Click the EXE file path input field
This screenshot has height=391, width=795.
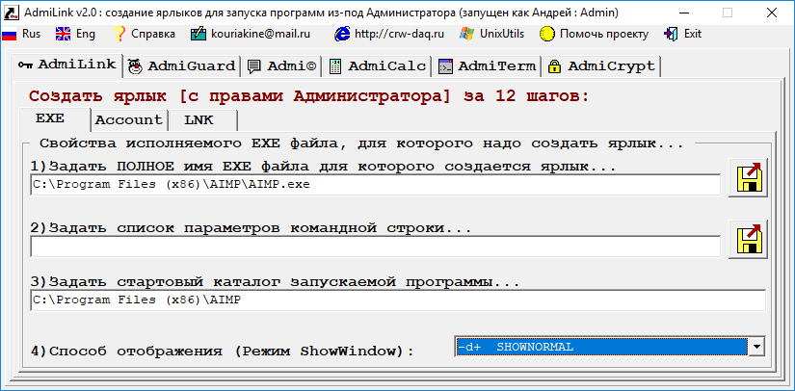[375, 185]
